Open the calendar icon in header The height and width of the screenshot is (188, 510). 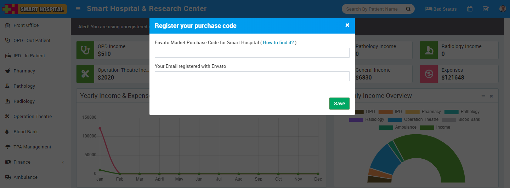click(470, 9)
